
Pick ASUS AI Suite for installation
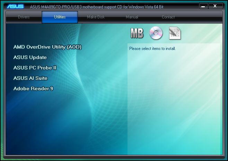30,78
